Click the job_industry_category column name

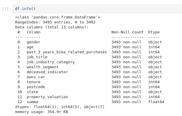click(51, 62)
